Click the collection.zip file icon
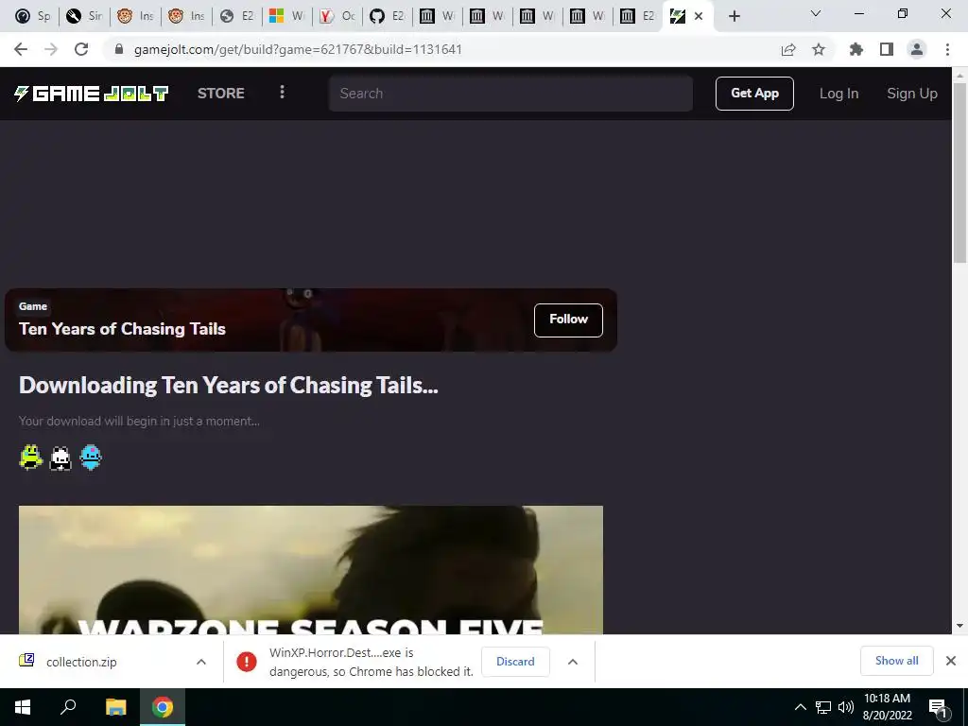Viewport: 968px width, 726px height. [26, 661]
